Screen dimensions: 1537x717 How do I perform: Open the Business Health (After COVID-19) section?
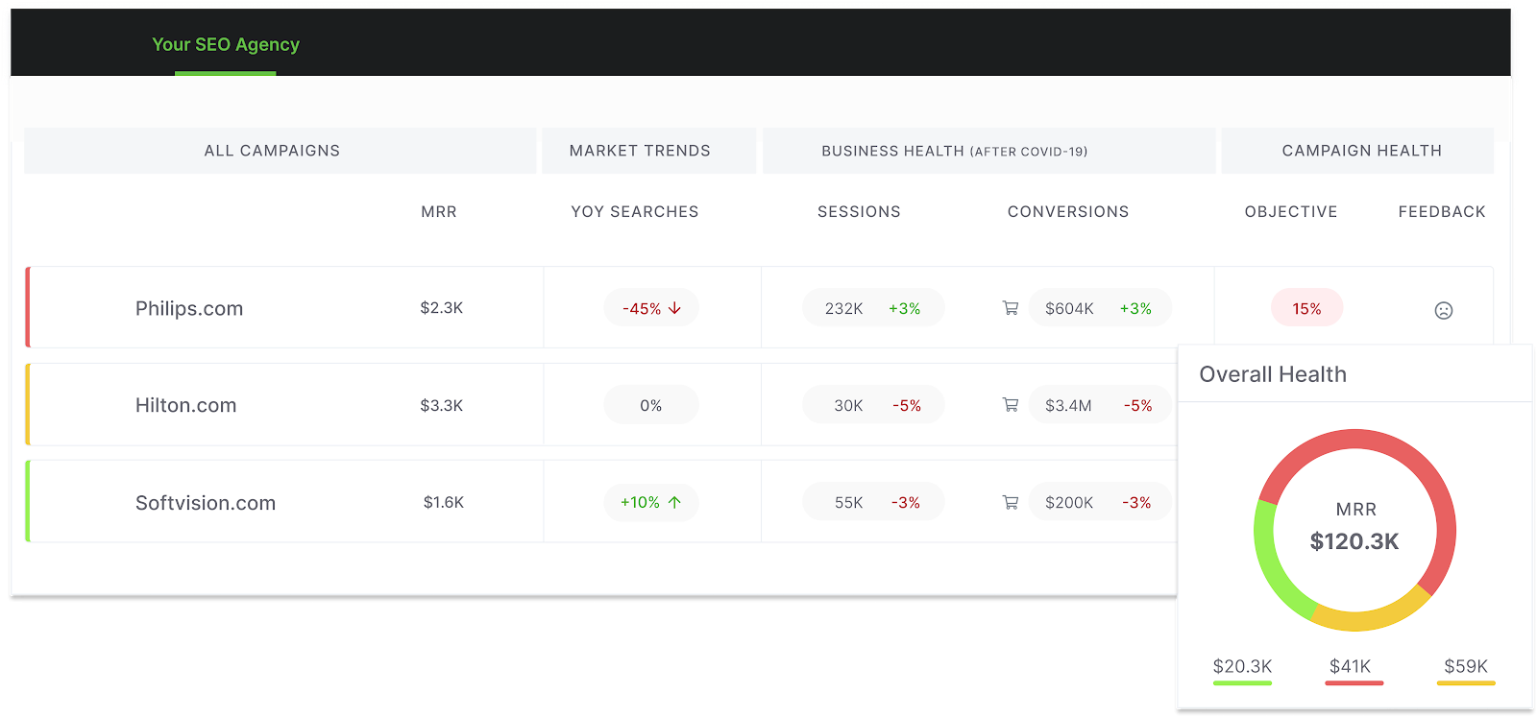coord(988,151)
